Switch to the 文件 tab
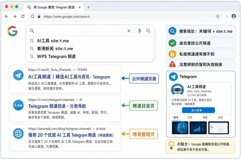Screen dimensions: 241x161 point(190,118)
